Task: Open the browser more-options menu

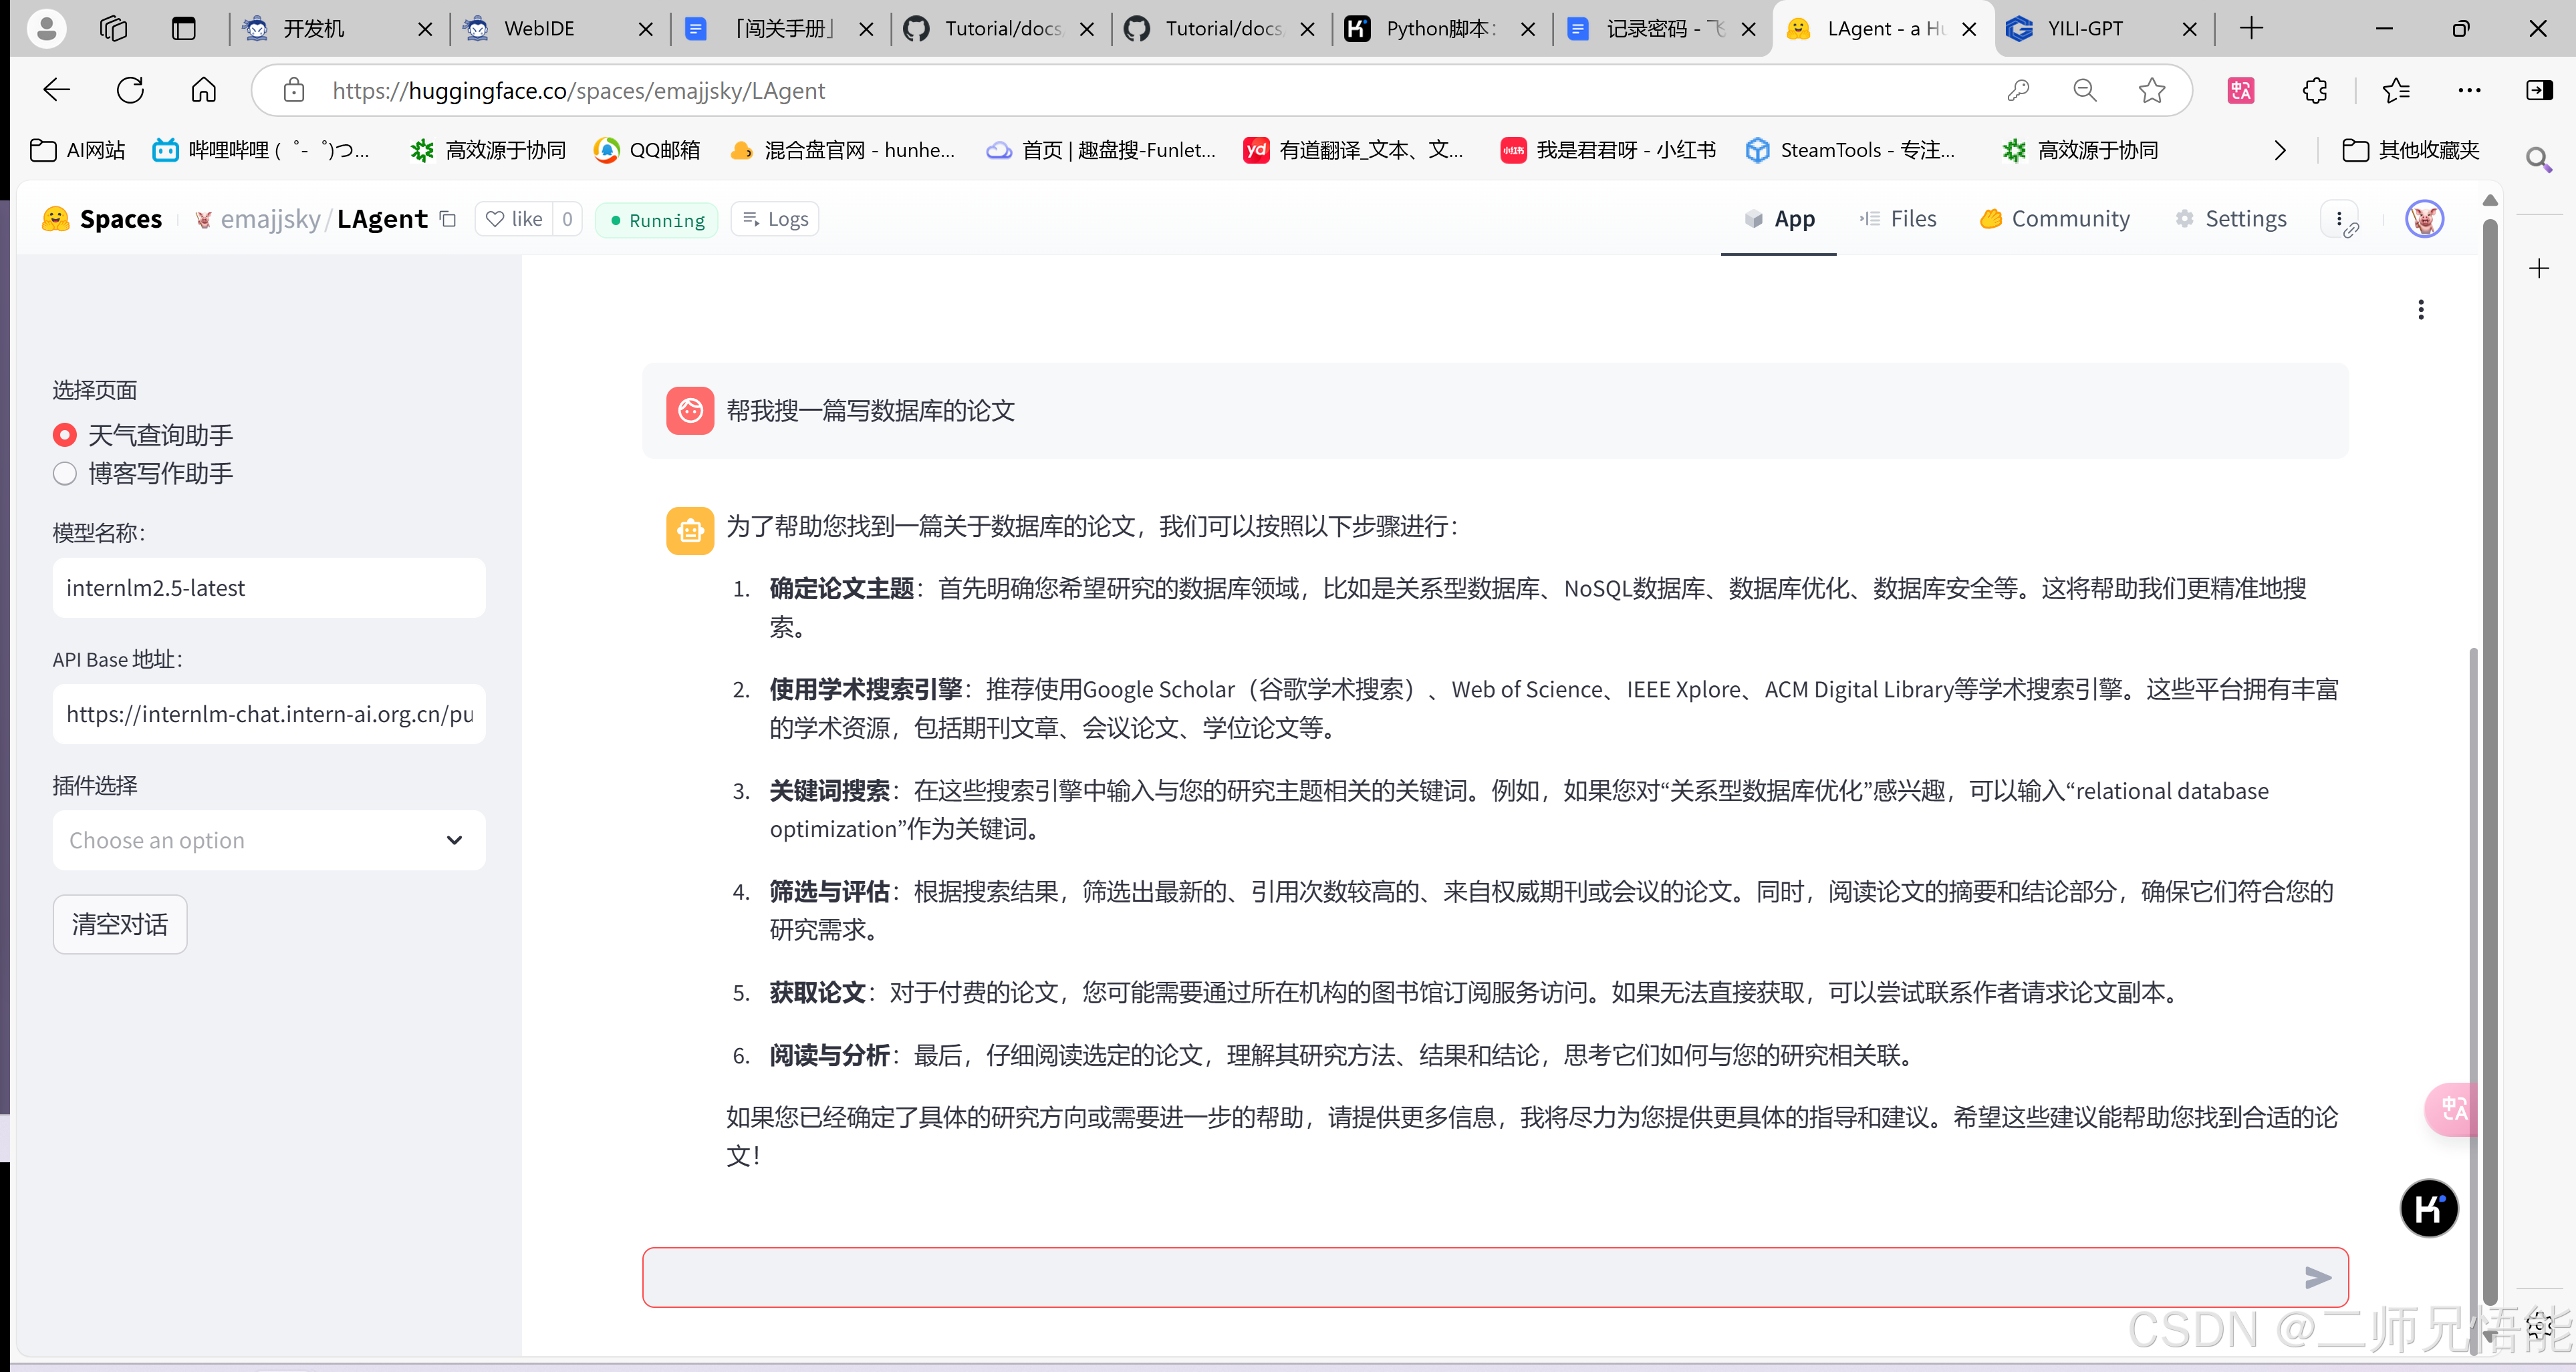Action: click(x=2469, y=90)
